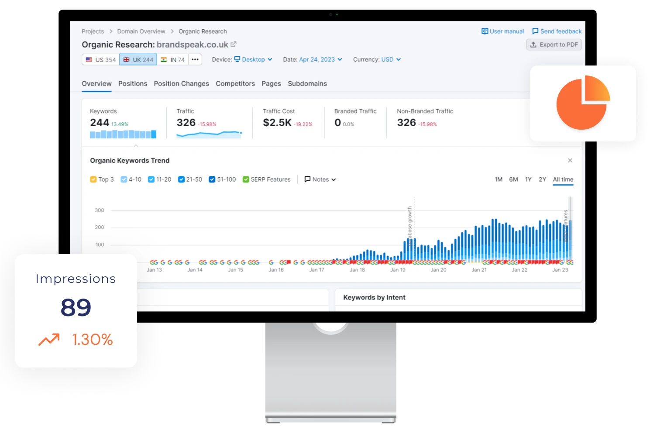
Task: Click the User manual book icon
Action: pos(485,31)
